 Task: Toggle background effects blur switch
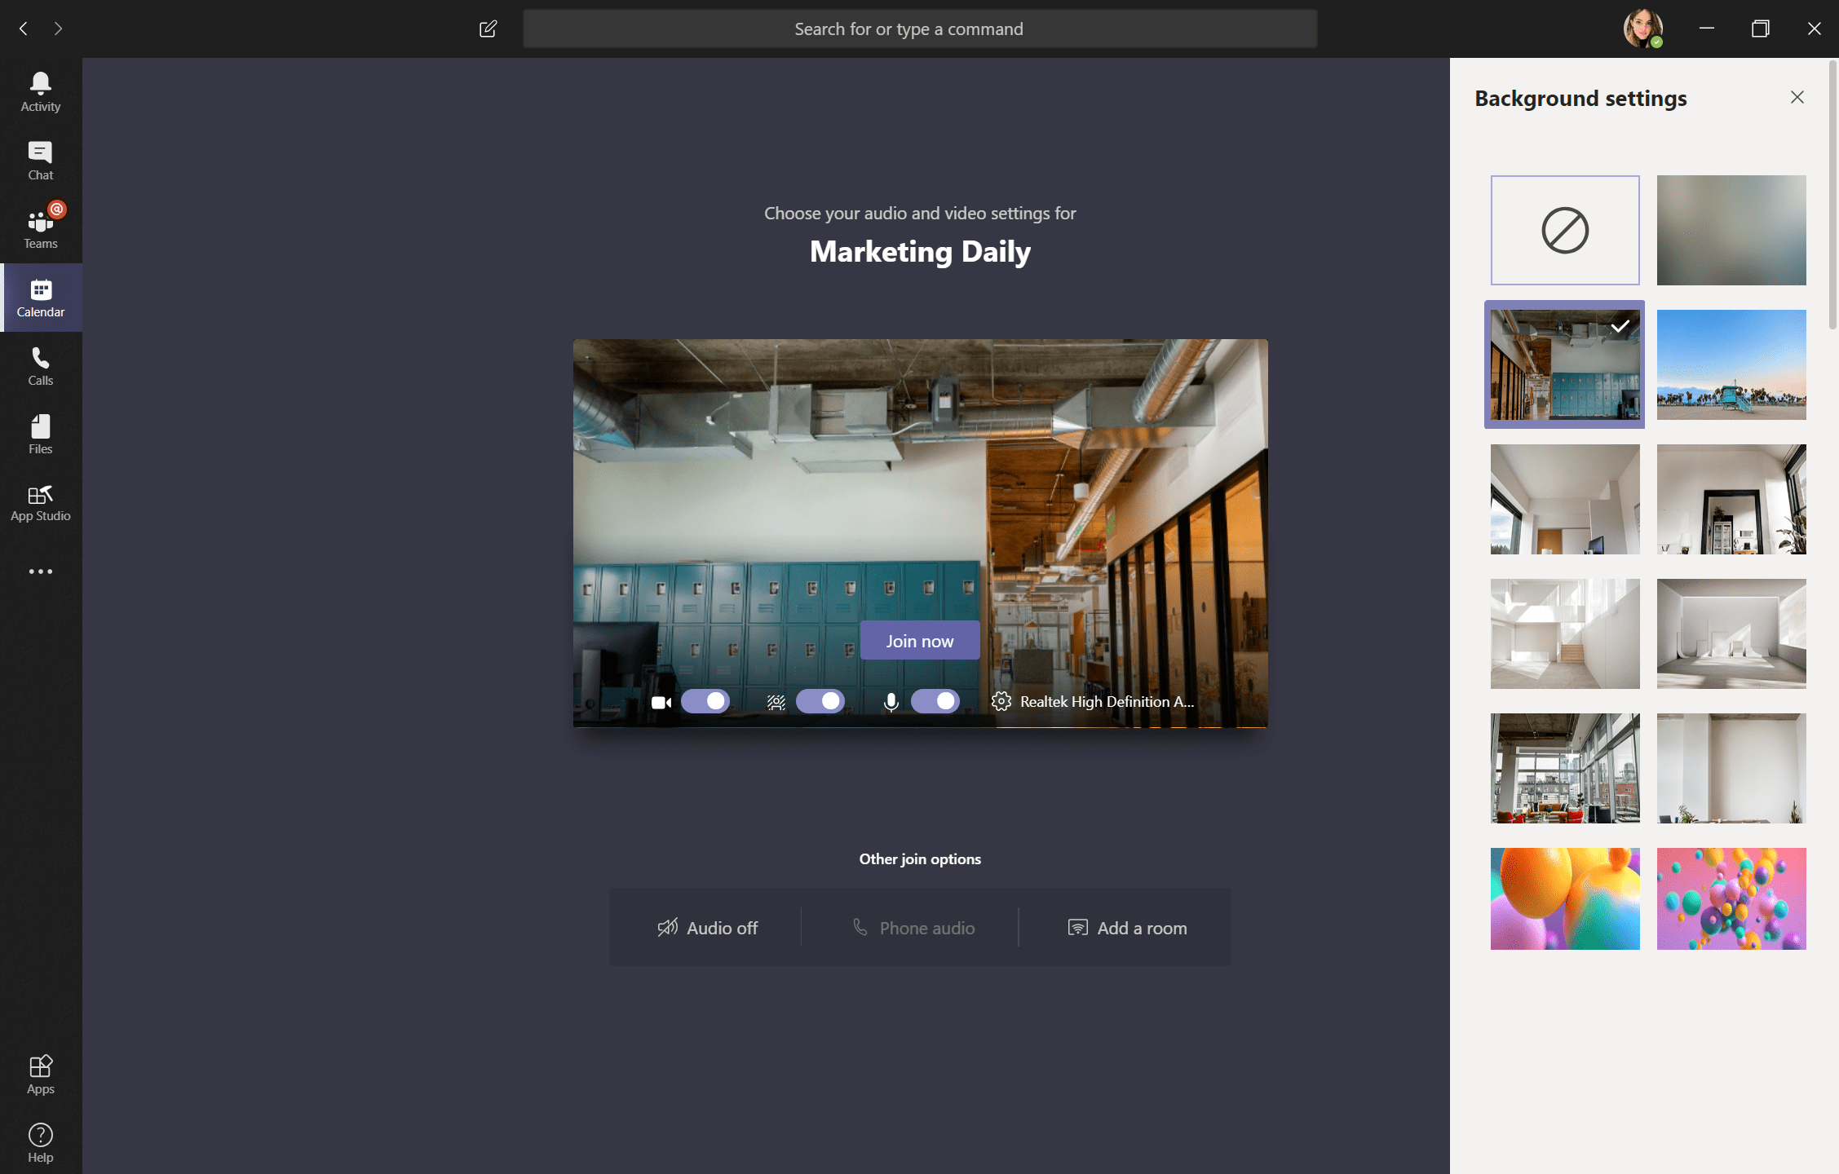click(x=819, y=701)
